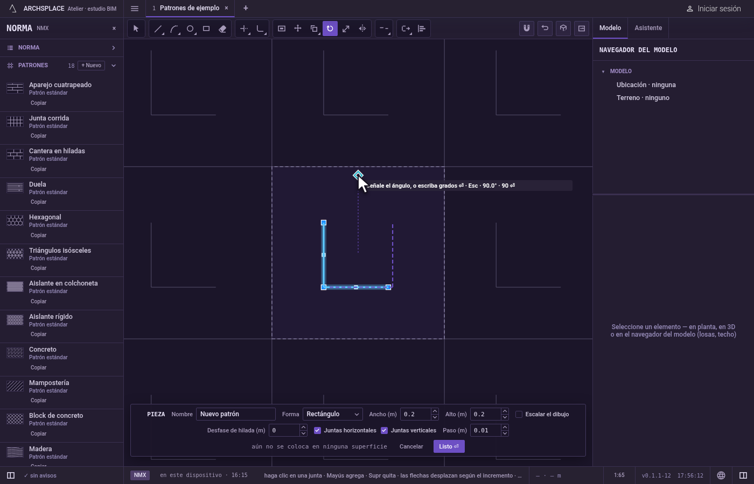Select the arc drawing tool

pos(174,29)
